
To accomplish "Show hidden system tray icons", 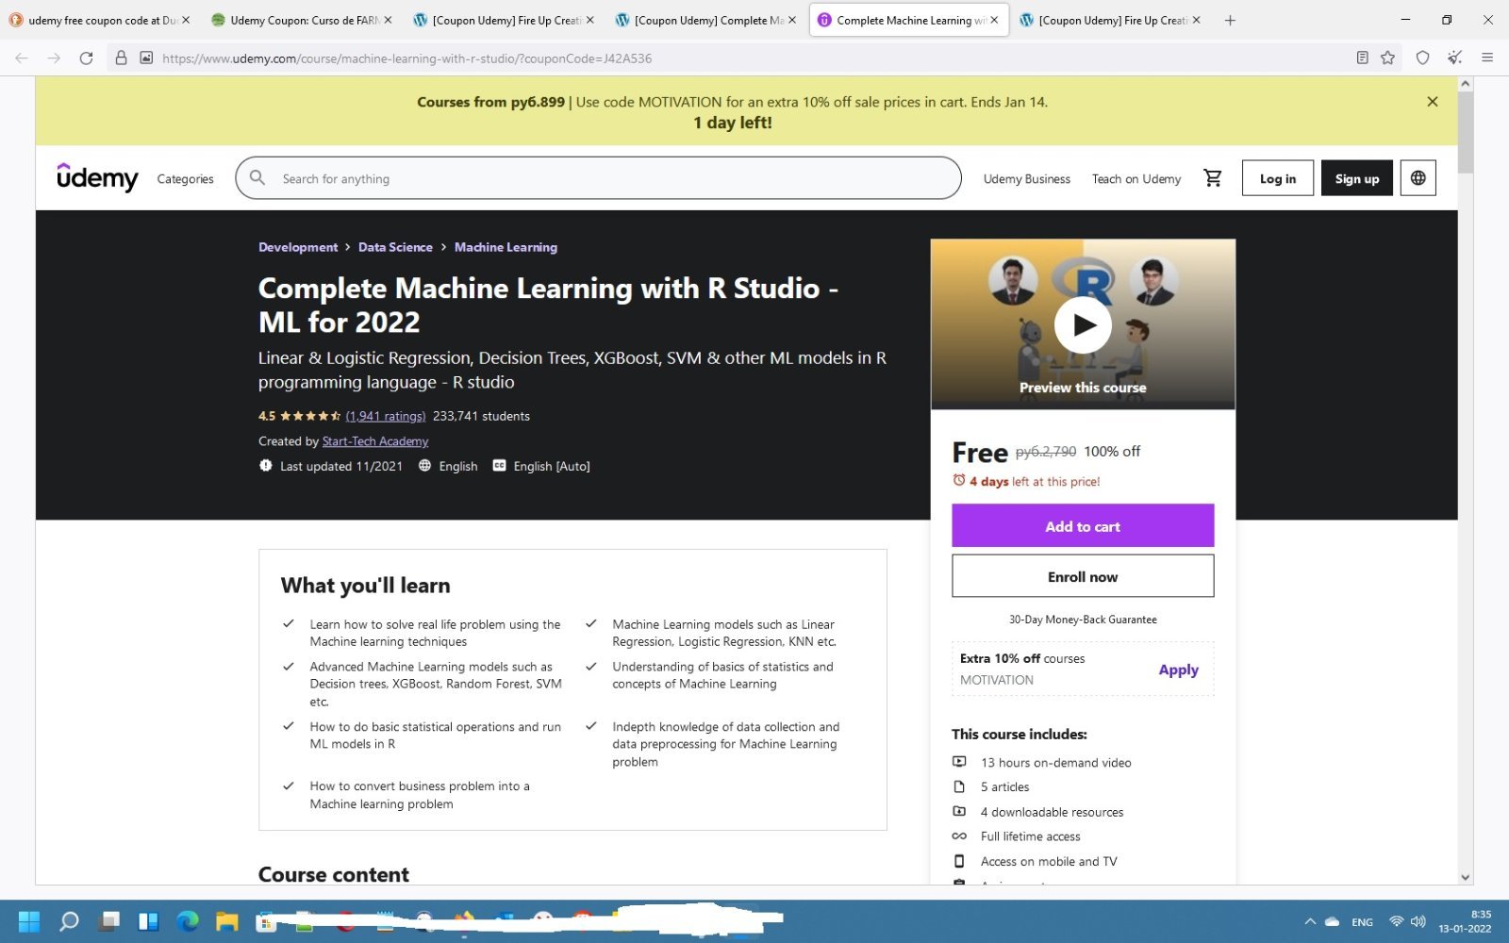I will (x=1309, y=922).
